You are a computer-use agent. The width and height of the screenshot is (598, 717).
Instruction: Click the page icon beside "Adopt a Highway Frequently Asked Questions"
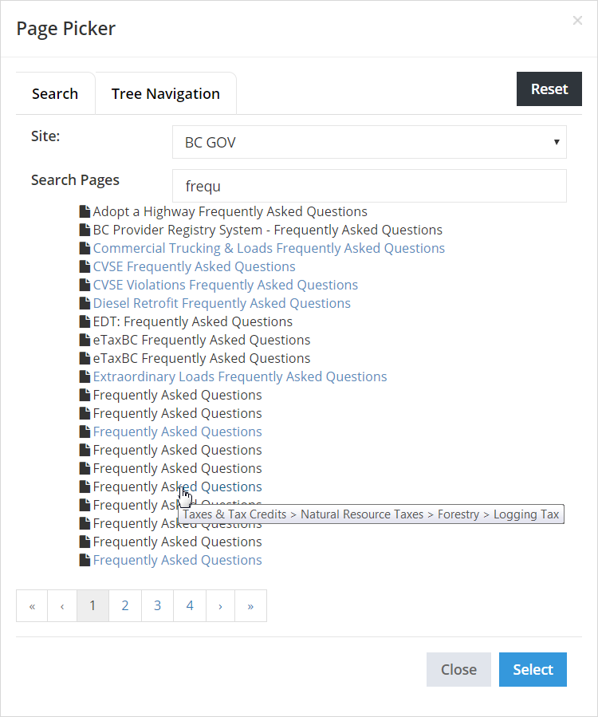pos(85,211)
